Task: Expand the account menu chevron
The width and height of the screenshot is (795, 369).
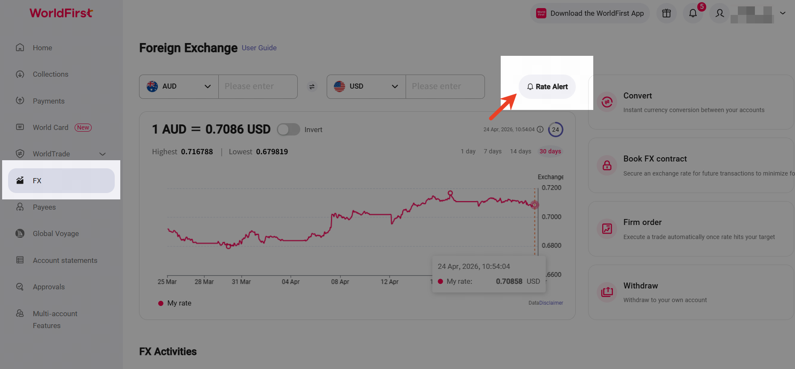Action: [783, 13]
